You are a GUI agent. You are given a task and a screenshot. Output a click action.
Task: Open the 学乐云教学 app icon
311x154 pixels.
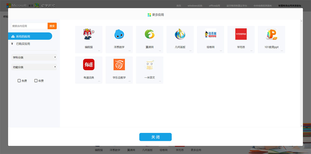[x=119, y=64]
